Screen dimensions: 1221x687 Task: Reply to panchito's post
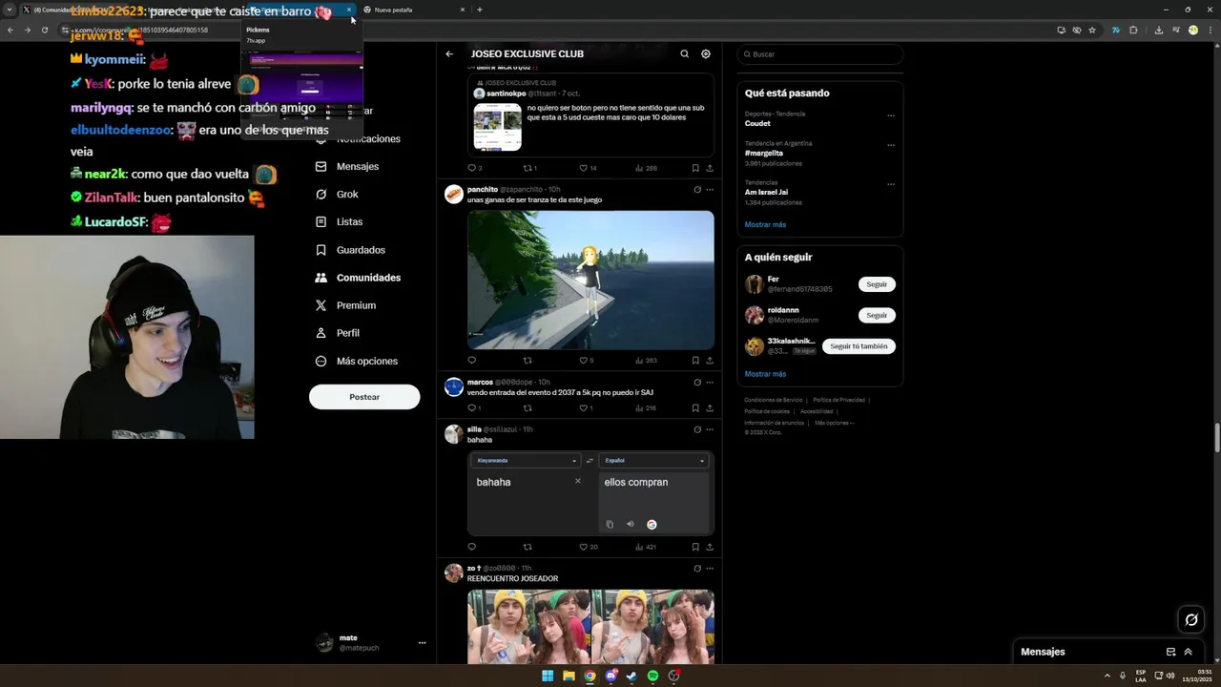pyautogui.click(x=471, y=361)
